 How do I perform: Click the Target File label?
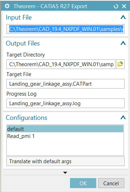pos(19,74)
